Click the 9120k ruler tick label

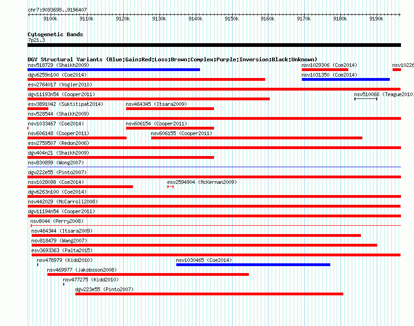click(123, 19)
